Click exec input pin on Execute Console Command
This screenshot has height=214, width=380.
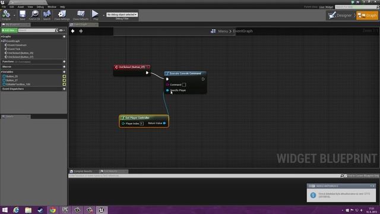point(167,79)
